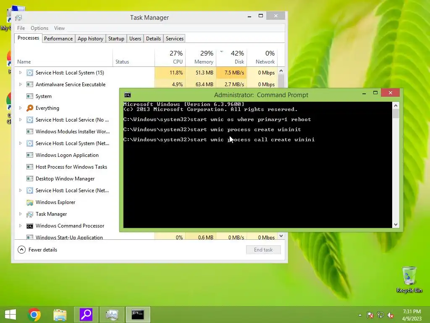The width and height of the screenshot is (430, 323).
Task: Click Command Prompt scrollbar down arrow
Action: pos(396,225)
